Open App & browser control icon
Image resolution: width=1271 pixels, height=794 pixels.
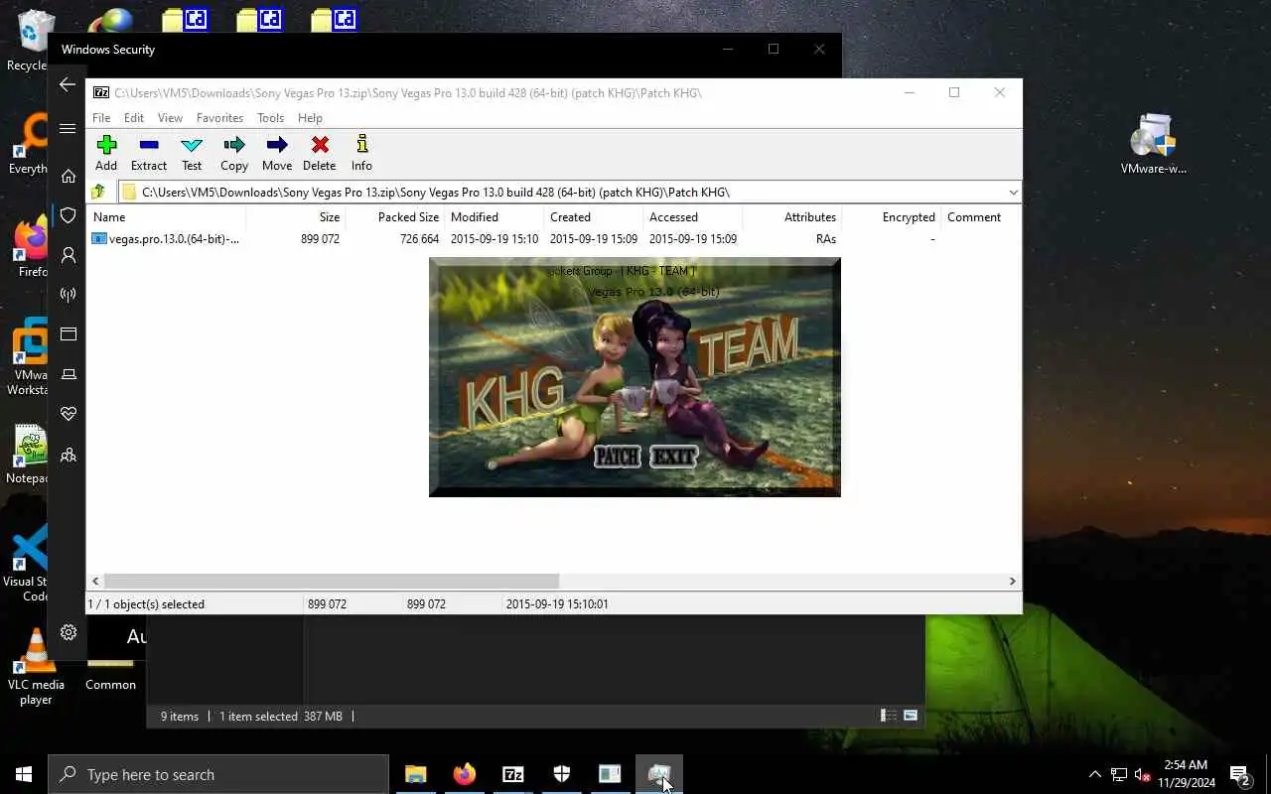68,334
